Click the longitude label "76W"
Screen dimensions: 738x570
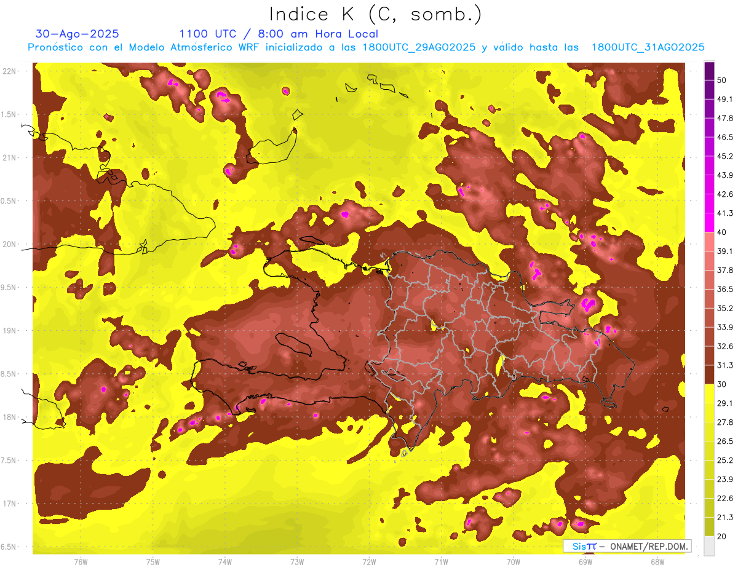81,561
